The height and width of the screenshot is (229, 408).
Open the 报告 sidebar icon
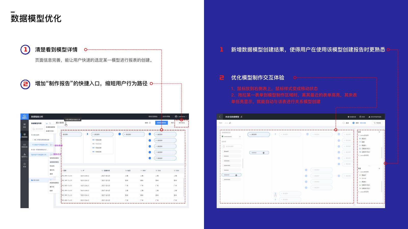(24, 125)
